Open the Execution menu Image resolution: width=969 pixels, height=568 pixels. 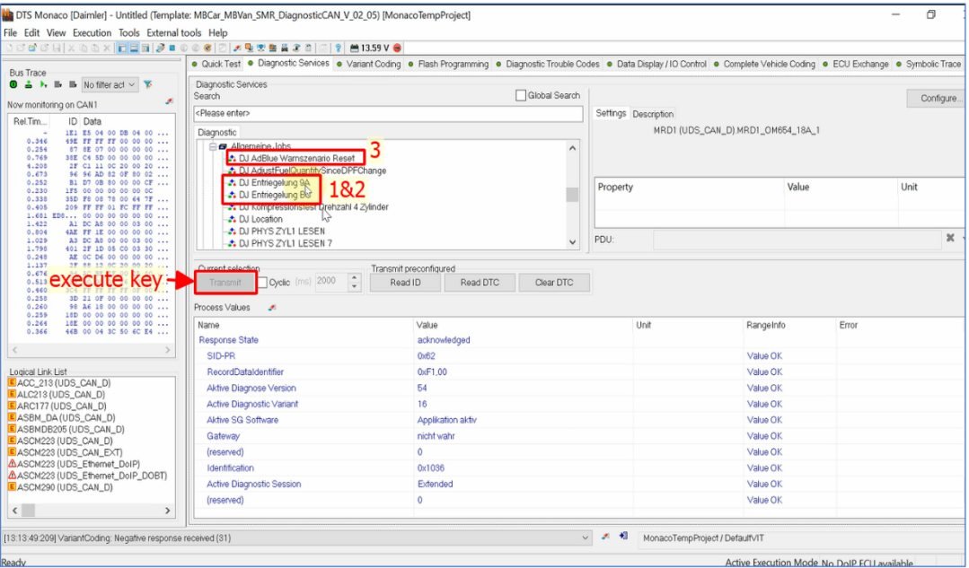point(92,33)
